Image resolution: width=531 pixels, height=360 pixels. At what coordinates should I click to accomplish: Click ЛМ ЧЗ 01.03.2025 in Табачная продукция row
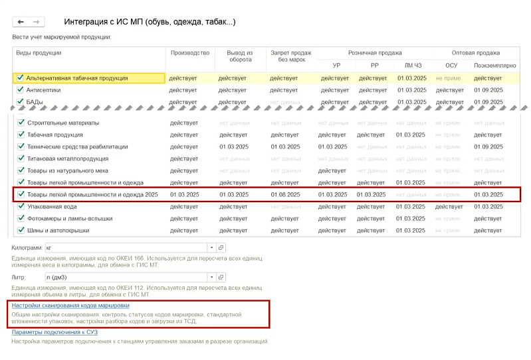tap(411, 135)
